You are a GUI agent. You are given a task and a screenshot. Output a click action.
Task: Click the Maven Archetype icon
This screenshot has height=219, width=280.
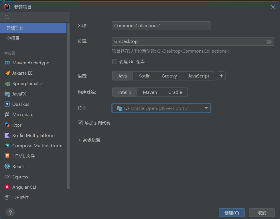[x=7, y=63]
